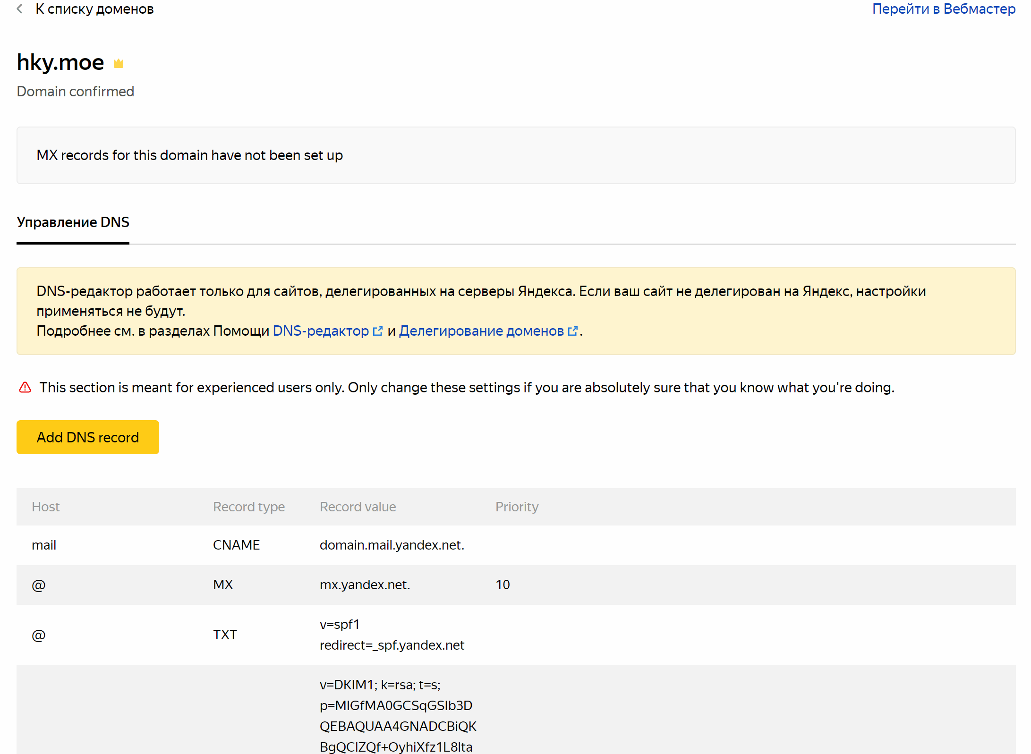This screenshot has width=1031, height=754.
Task: Click the 'v=spf1 redirect=_spf.yandex.net' value
Action: [392, 635]
